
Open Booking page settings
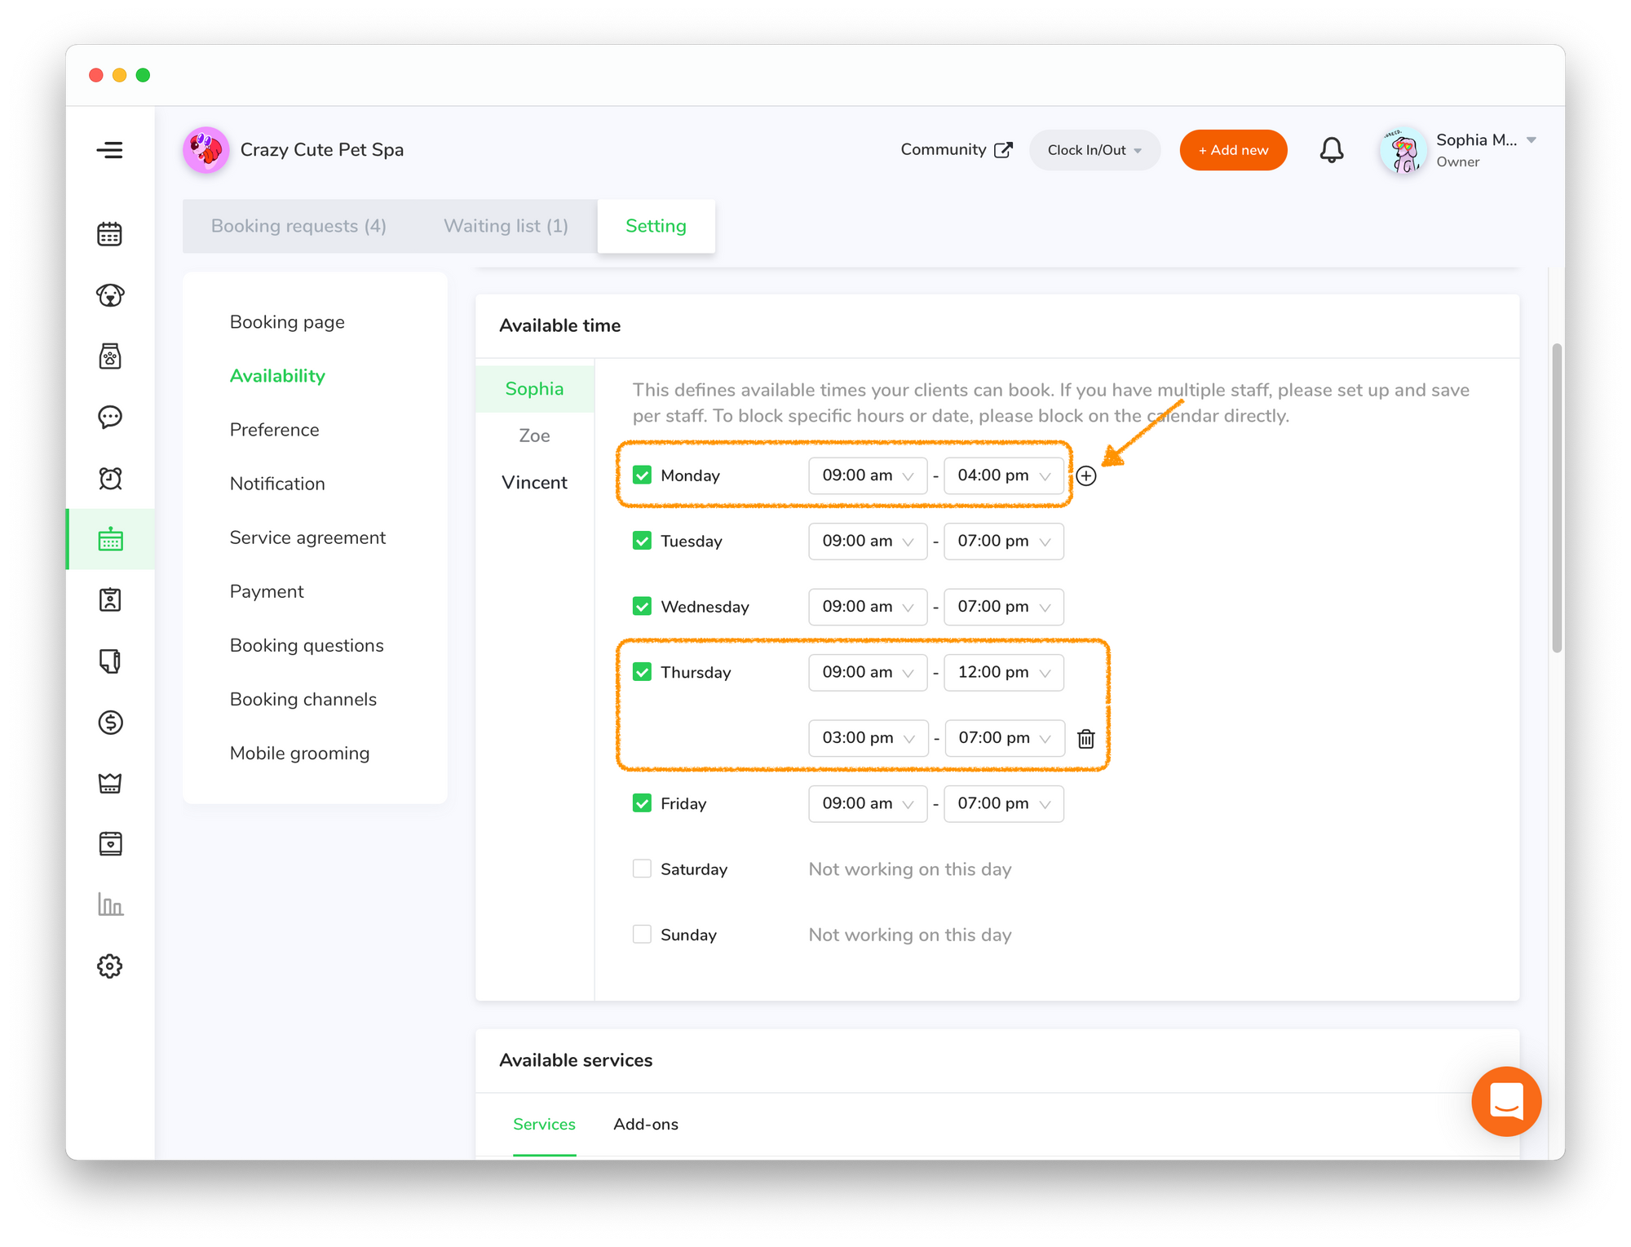pos(287,322)
